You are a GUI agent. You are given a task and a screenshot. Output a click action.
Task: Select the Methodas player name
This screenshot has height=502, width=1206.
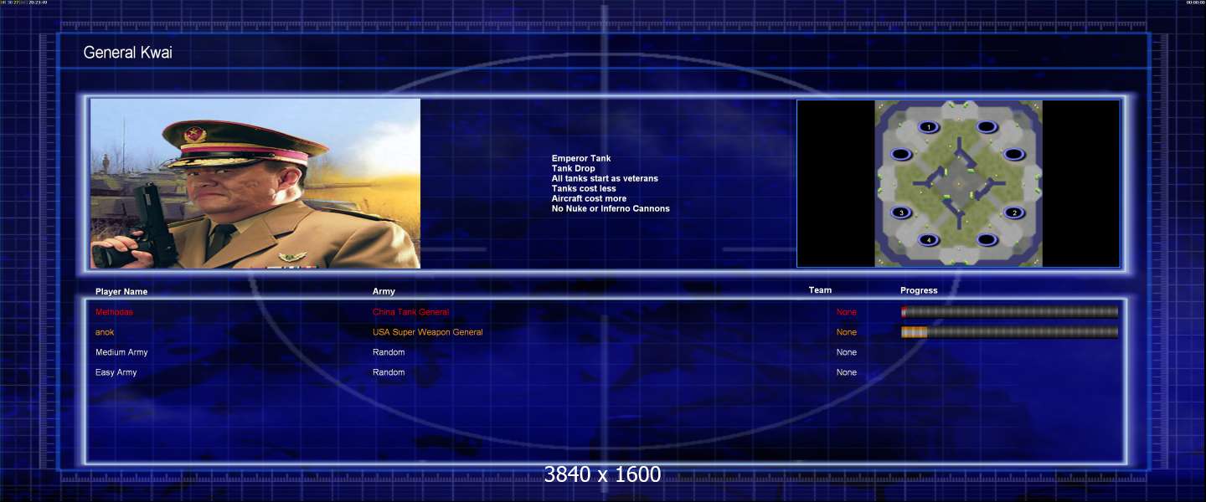point(114,312)
